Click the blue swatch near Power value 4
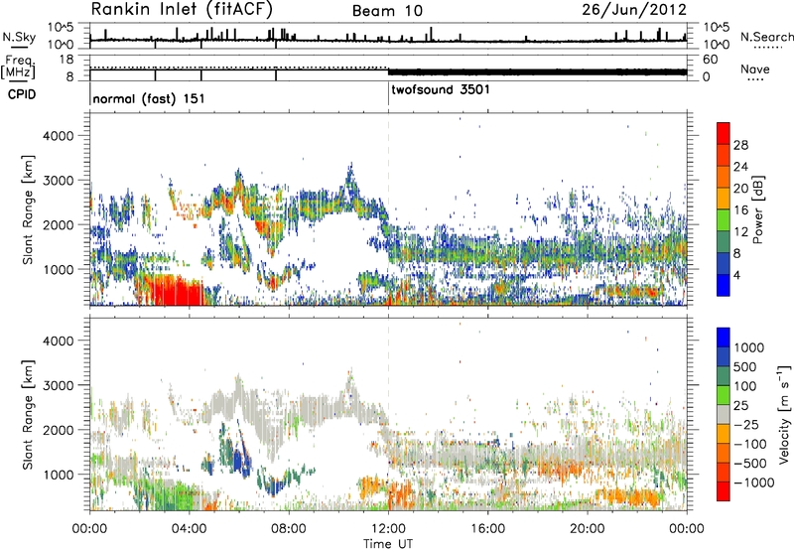794x550 pixels. tap(724, 285)
